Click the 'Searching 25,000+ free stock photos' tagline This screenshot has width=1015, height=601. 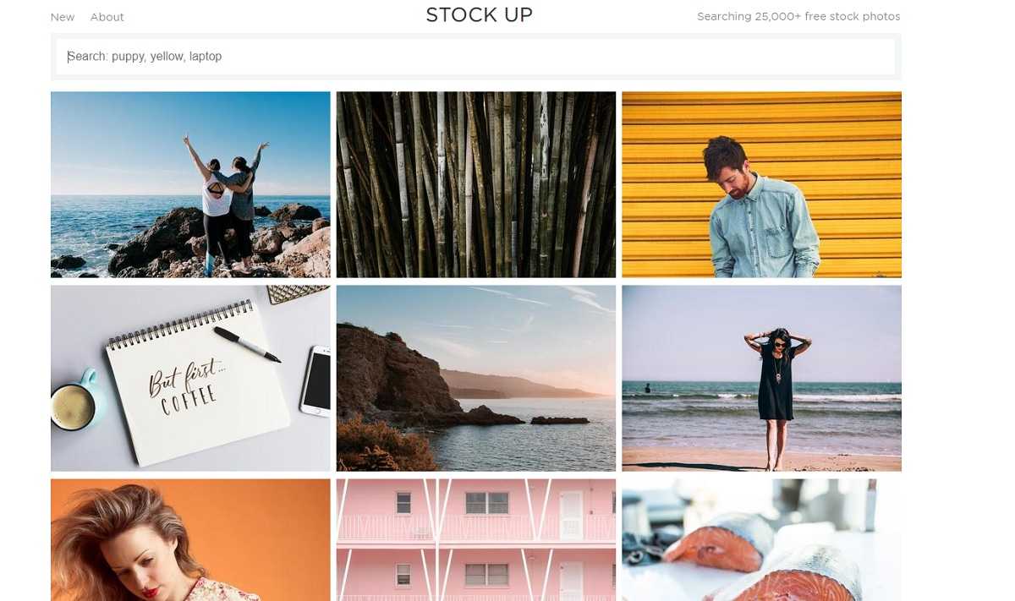798,17
